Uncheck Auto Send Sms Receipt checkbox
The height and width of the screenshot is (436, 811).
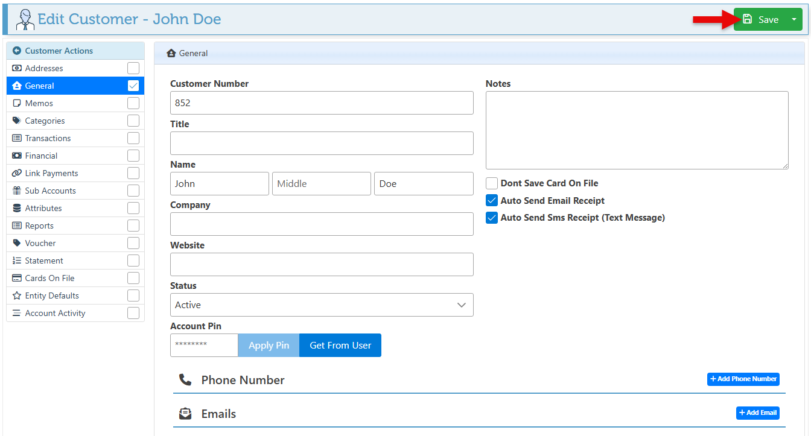492,218
